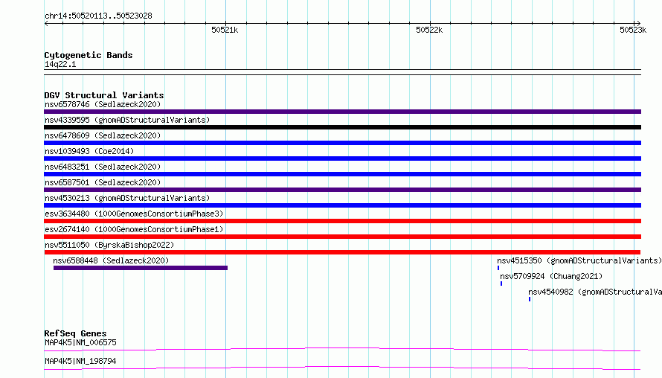Select the tiny blue nsv4515350 marker

[498, 268]
